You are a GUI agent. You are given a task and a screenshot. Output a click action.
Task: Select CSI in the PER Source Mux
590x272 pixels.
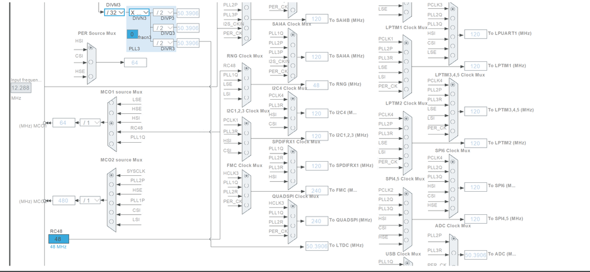[90, 63]
